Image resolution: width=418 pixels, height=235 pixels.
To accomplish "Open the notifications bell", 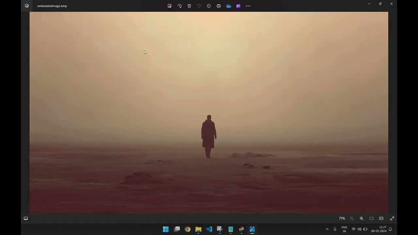I will [x=390, y=229].
